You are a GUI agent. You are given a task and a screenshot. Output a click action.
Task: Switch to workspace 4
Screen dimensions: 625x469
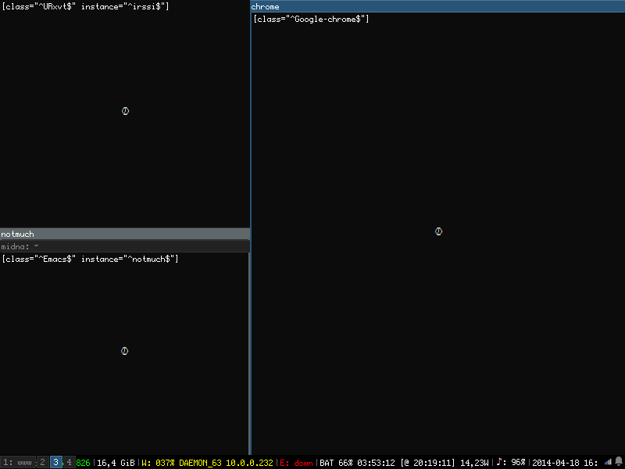tap(69, 463)
